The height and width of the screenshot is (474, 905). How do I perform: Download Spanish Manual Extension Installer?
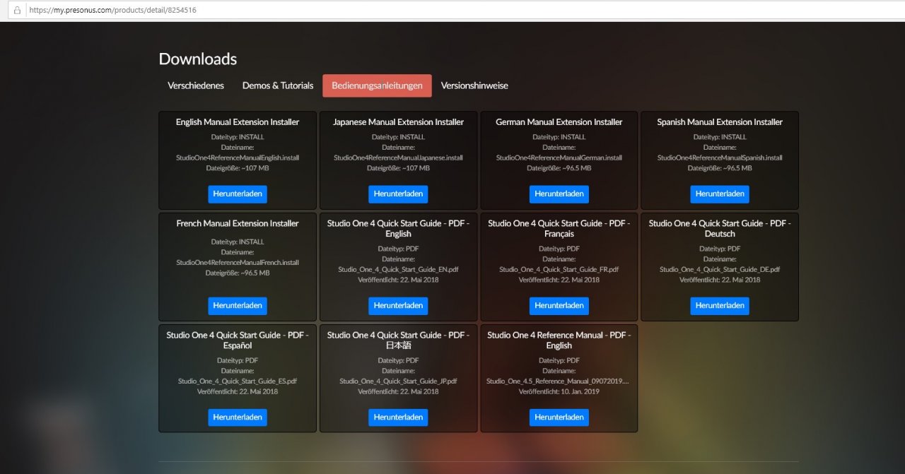720,194
